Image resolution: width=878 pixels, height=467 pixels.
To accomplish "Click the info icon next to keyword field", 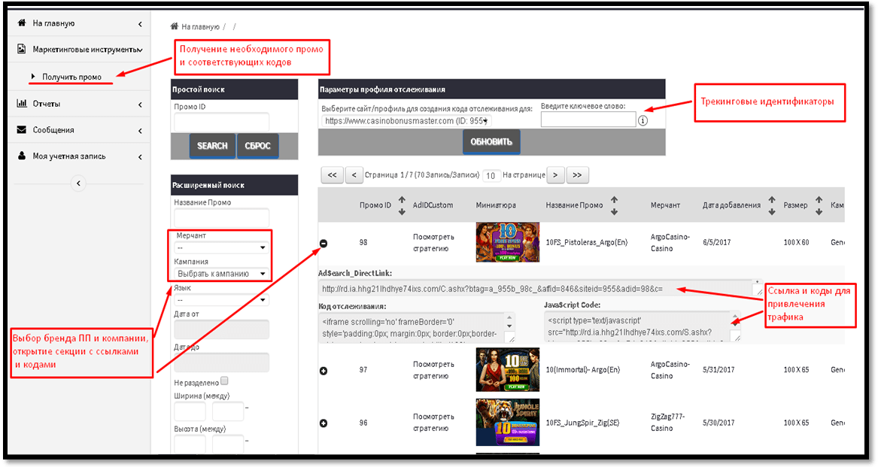I will click(643, 120).
